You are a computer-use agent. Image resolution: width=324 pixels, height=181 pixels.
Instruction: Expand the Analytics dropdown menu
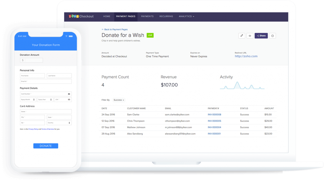pyautogui.click(x=186, y=16)
